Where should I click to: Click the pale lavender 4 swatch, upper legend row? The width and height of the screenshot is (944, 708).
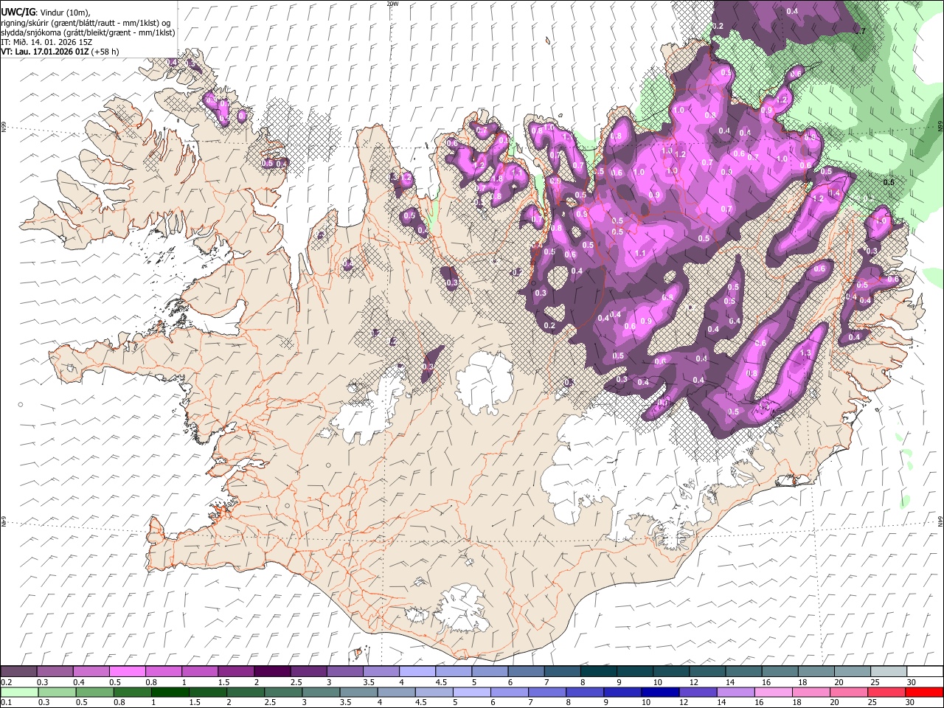(417, 672)
